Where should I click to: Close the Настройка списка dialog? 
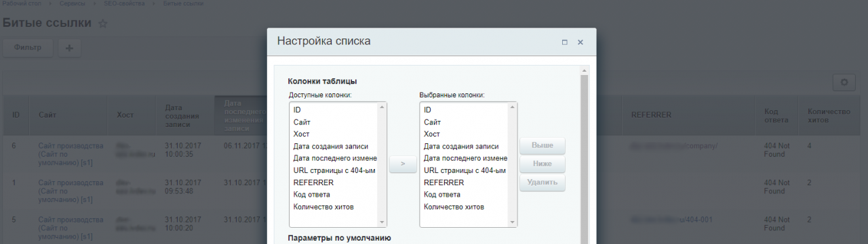(580, 42)
